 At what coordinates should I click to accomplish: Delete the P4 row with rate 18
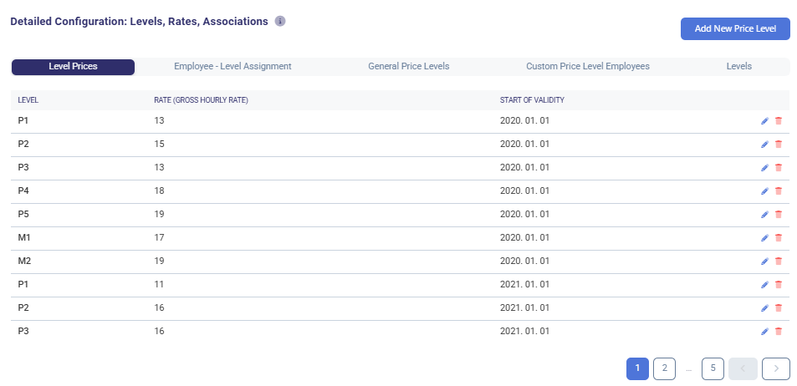[779, 191]
